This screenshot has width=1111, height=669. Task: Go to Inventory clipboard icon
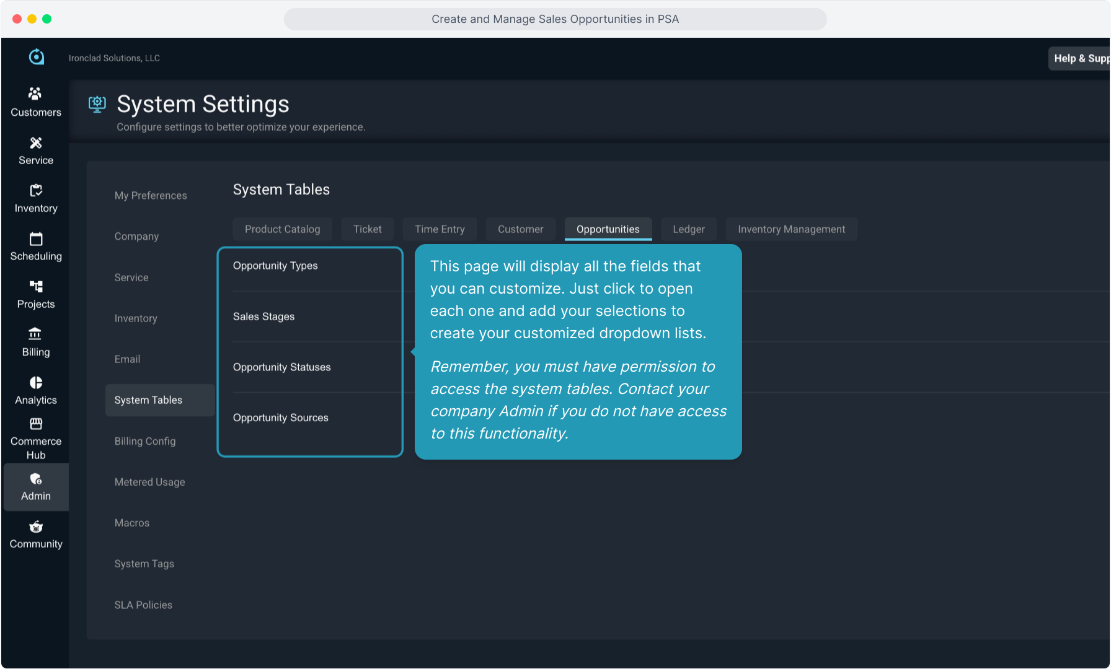point(35,191)
